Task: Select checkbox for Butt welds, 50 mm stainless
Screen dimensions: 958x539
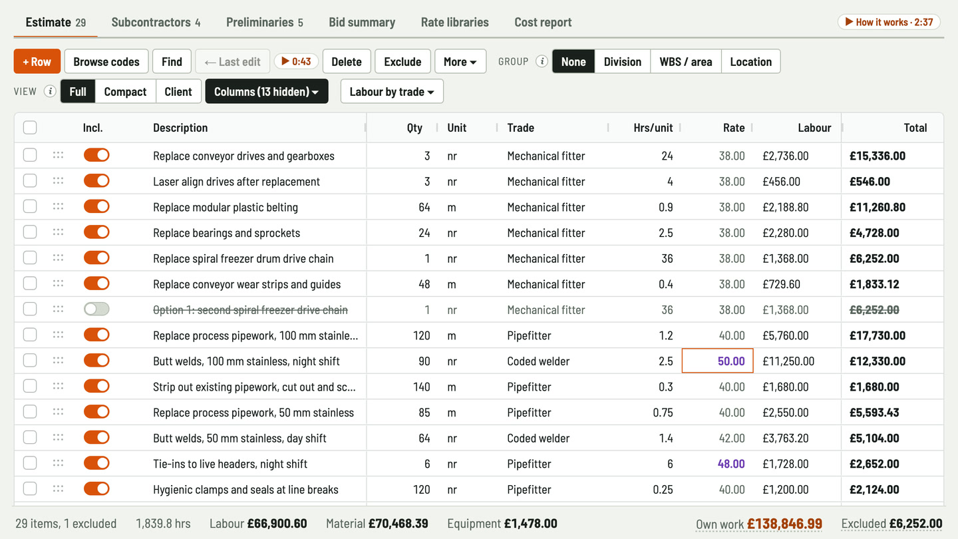Action: 30,438
